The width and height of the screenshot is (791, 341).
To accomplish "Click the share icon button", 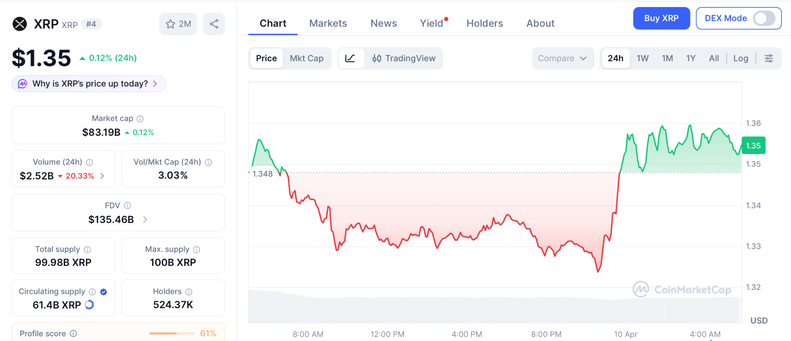I will click(214, 24).
